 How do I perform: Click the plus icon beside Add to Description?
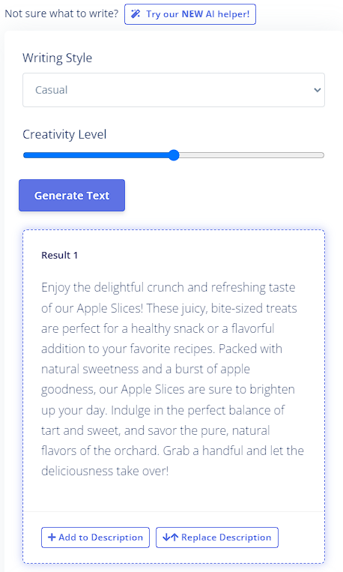tap(52, 538)
